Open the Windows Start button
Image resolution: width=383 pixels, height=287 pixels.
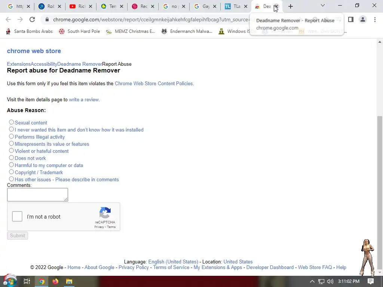(x=10, y=281)
